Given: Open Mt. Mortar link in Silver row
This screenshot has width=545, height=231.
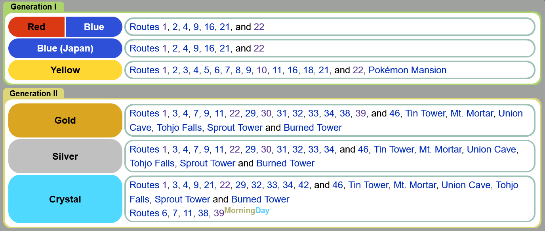Looking at the screenshot, I should tap(440, 149).
